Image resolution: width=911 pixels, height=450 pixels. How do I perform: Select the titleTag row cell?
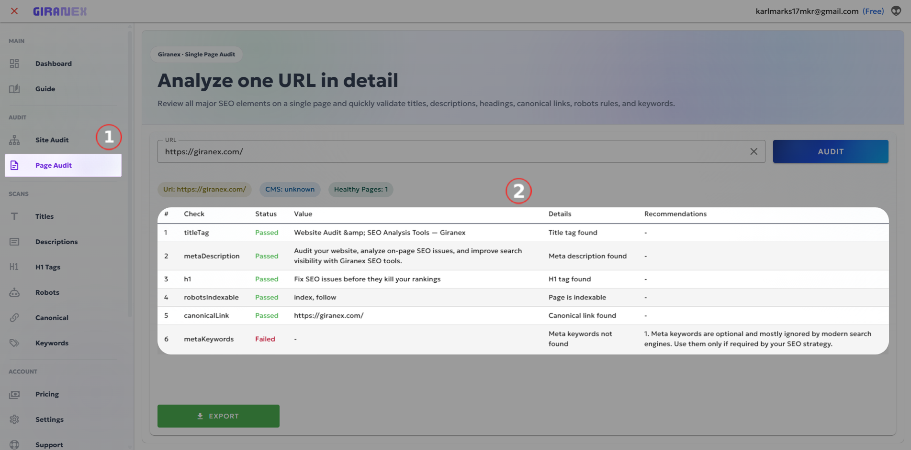[196, 233]
